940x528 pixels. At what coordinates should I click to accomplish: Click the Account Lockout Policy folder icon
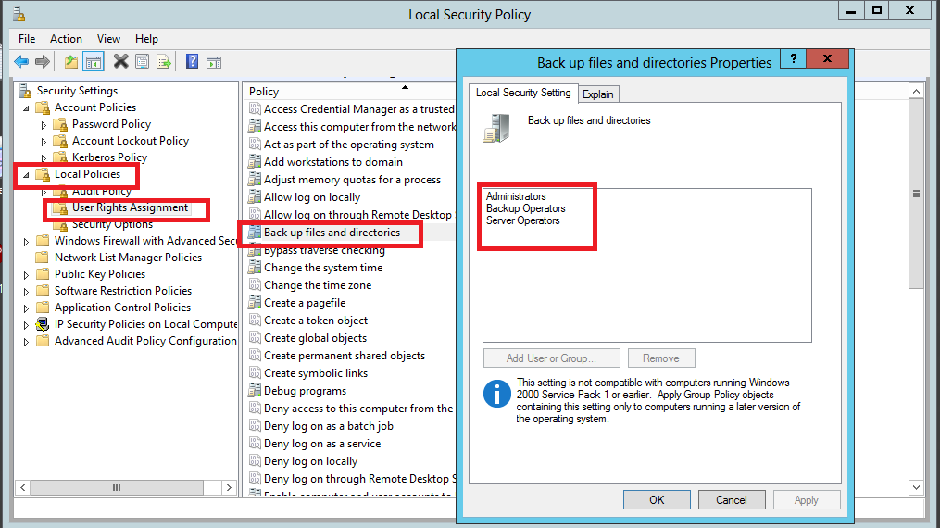coord(60,142)
